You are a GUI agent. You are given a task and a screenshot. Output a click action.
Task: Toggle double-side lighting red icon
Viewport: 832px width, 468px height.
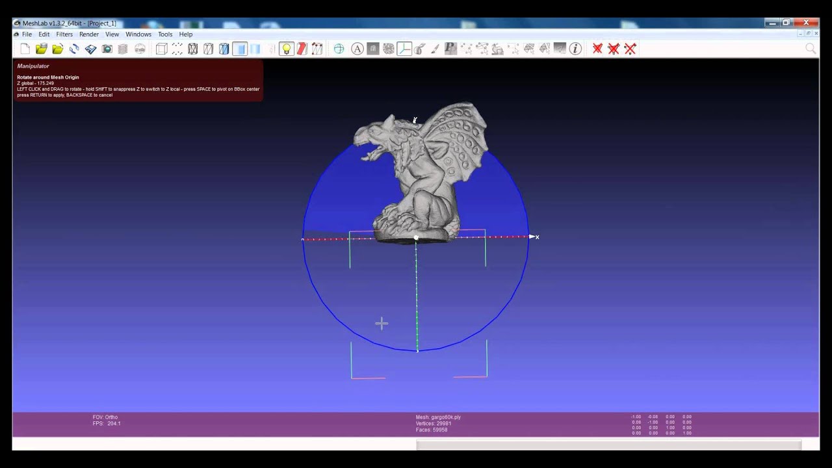(302, 49)
